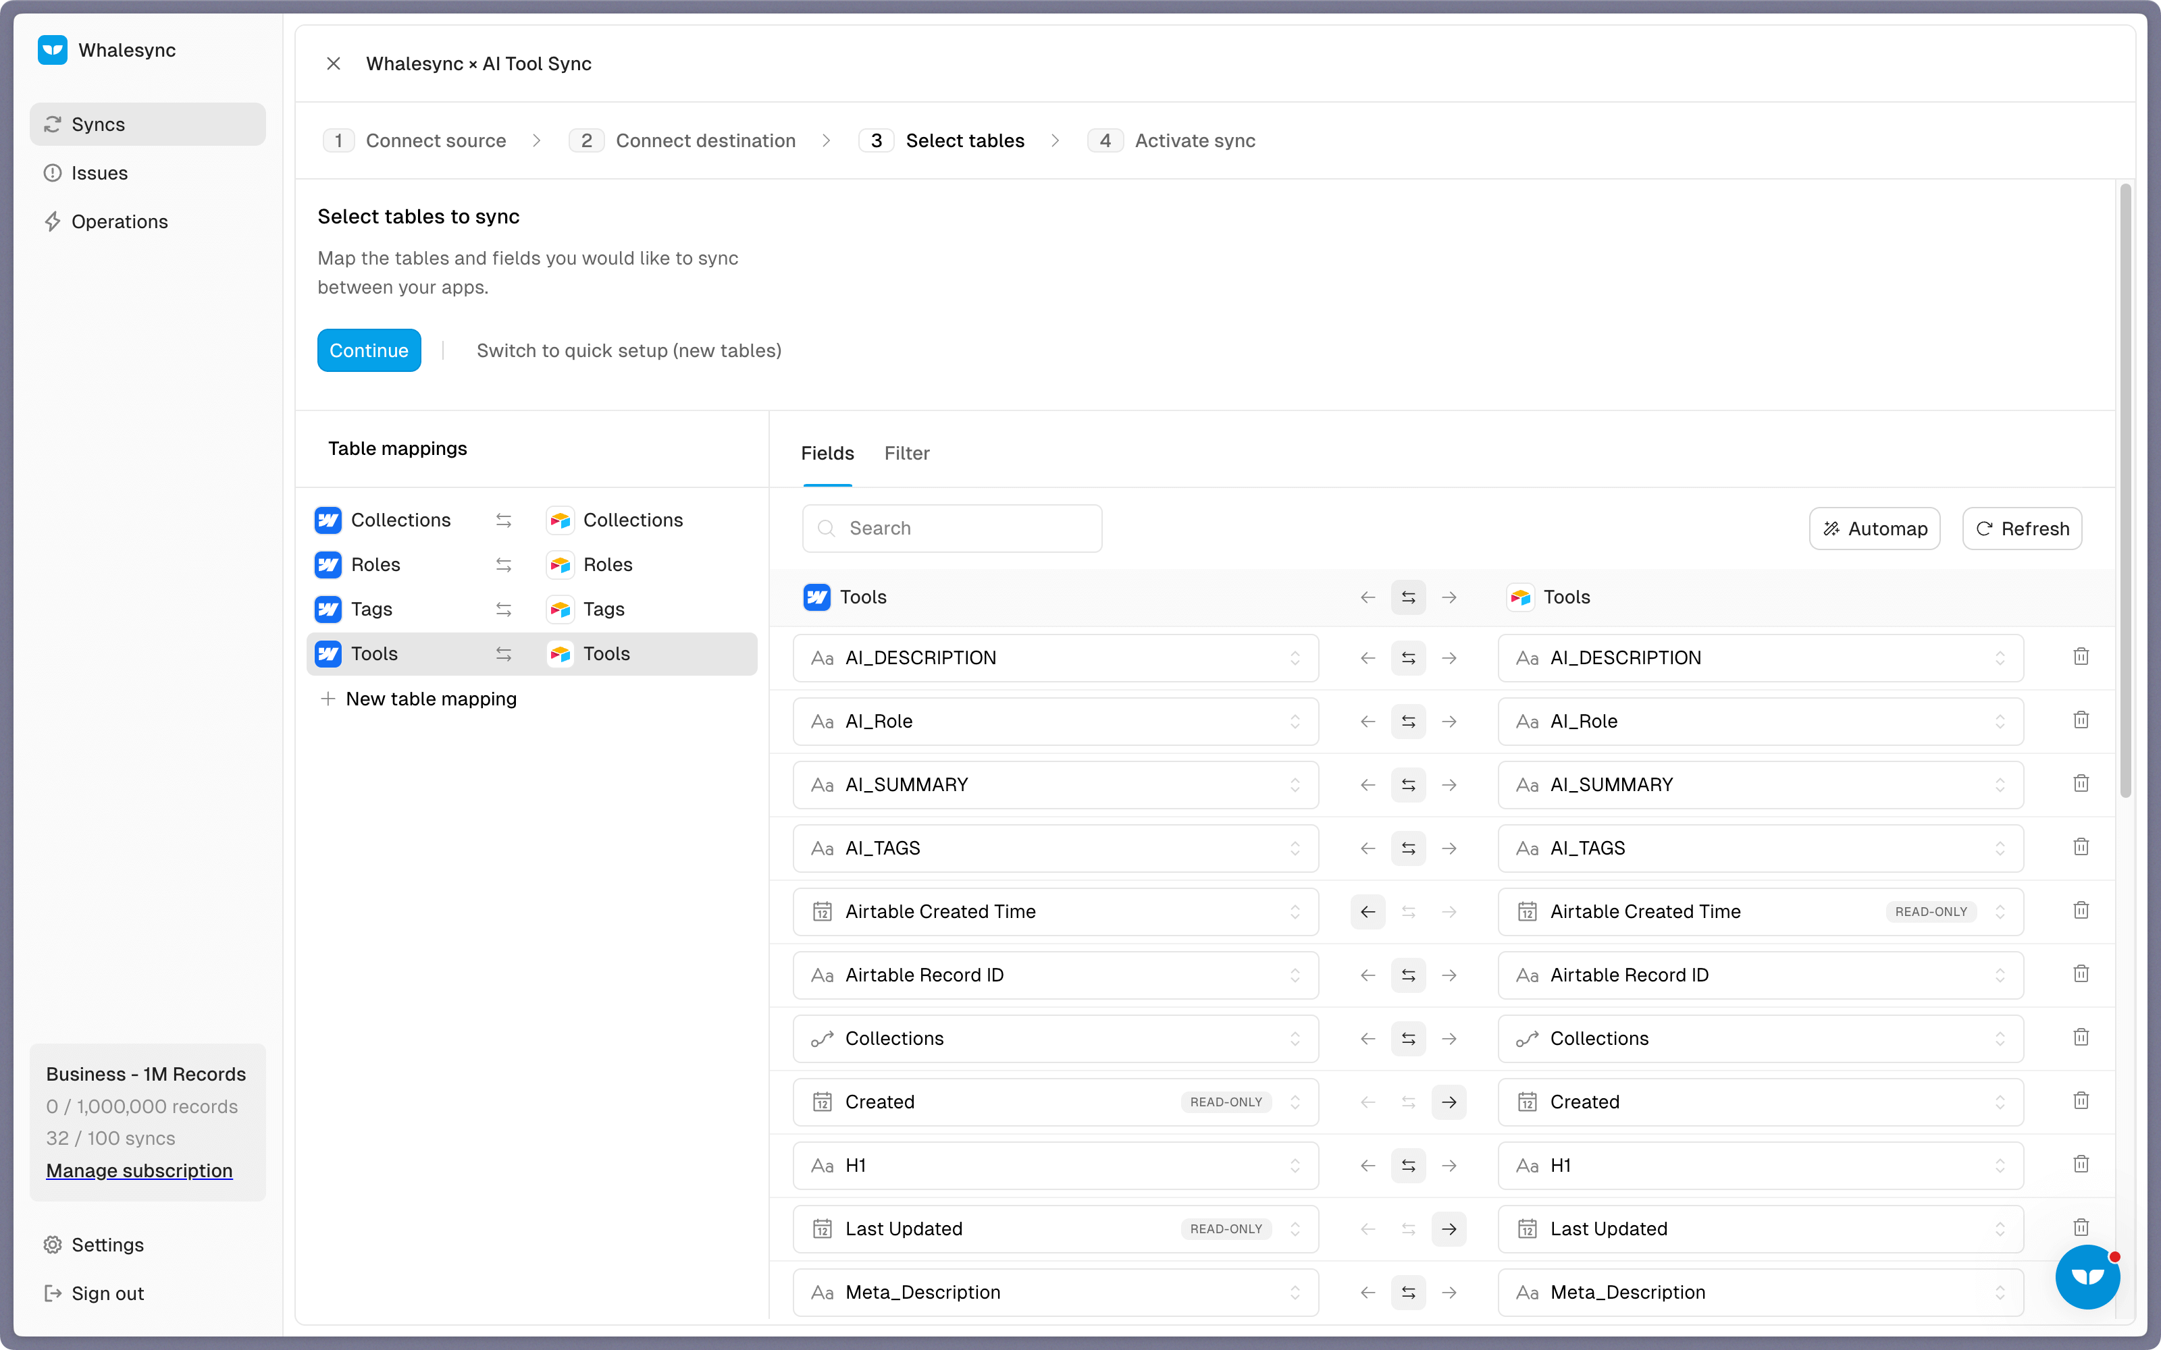Refresh the field list
Image resolution: width=2161 pixels, height=1350 pixels.
click(x=2022, y=529)
